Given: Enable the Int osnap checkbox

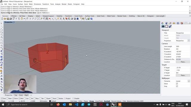Looking at the screenshot, I should pos(30,98).
